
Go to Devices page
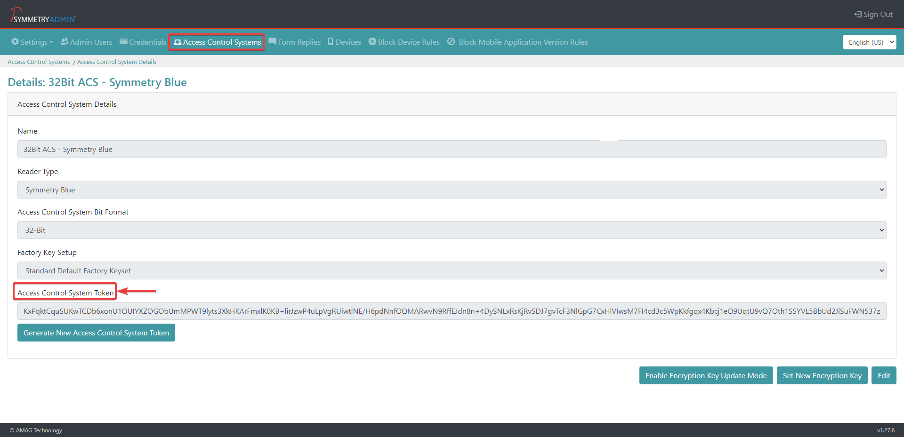click(x=345, y=42)
